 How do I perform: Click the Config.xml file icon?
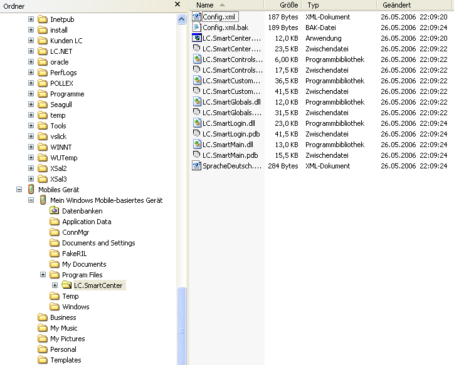[197, 17]
